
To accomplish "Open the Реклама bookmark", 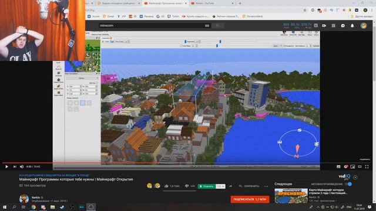I will tap(146, 16).
